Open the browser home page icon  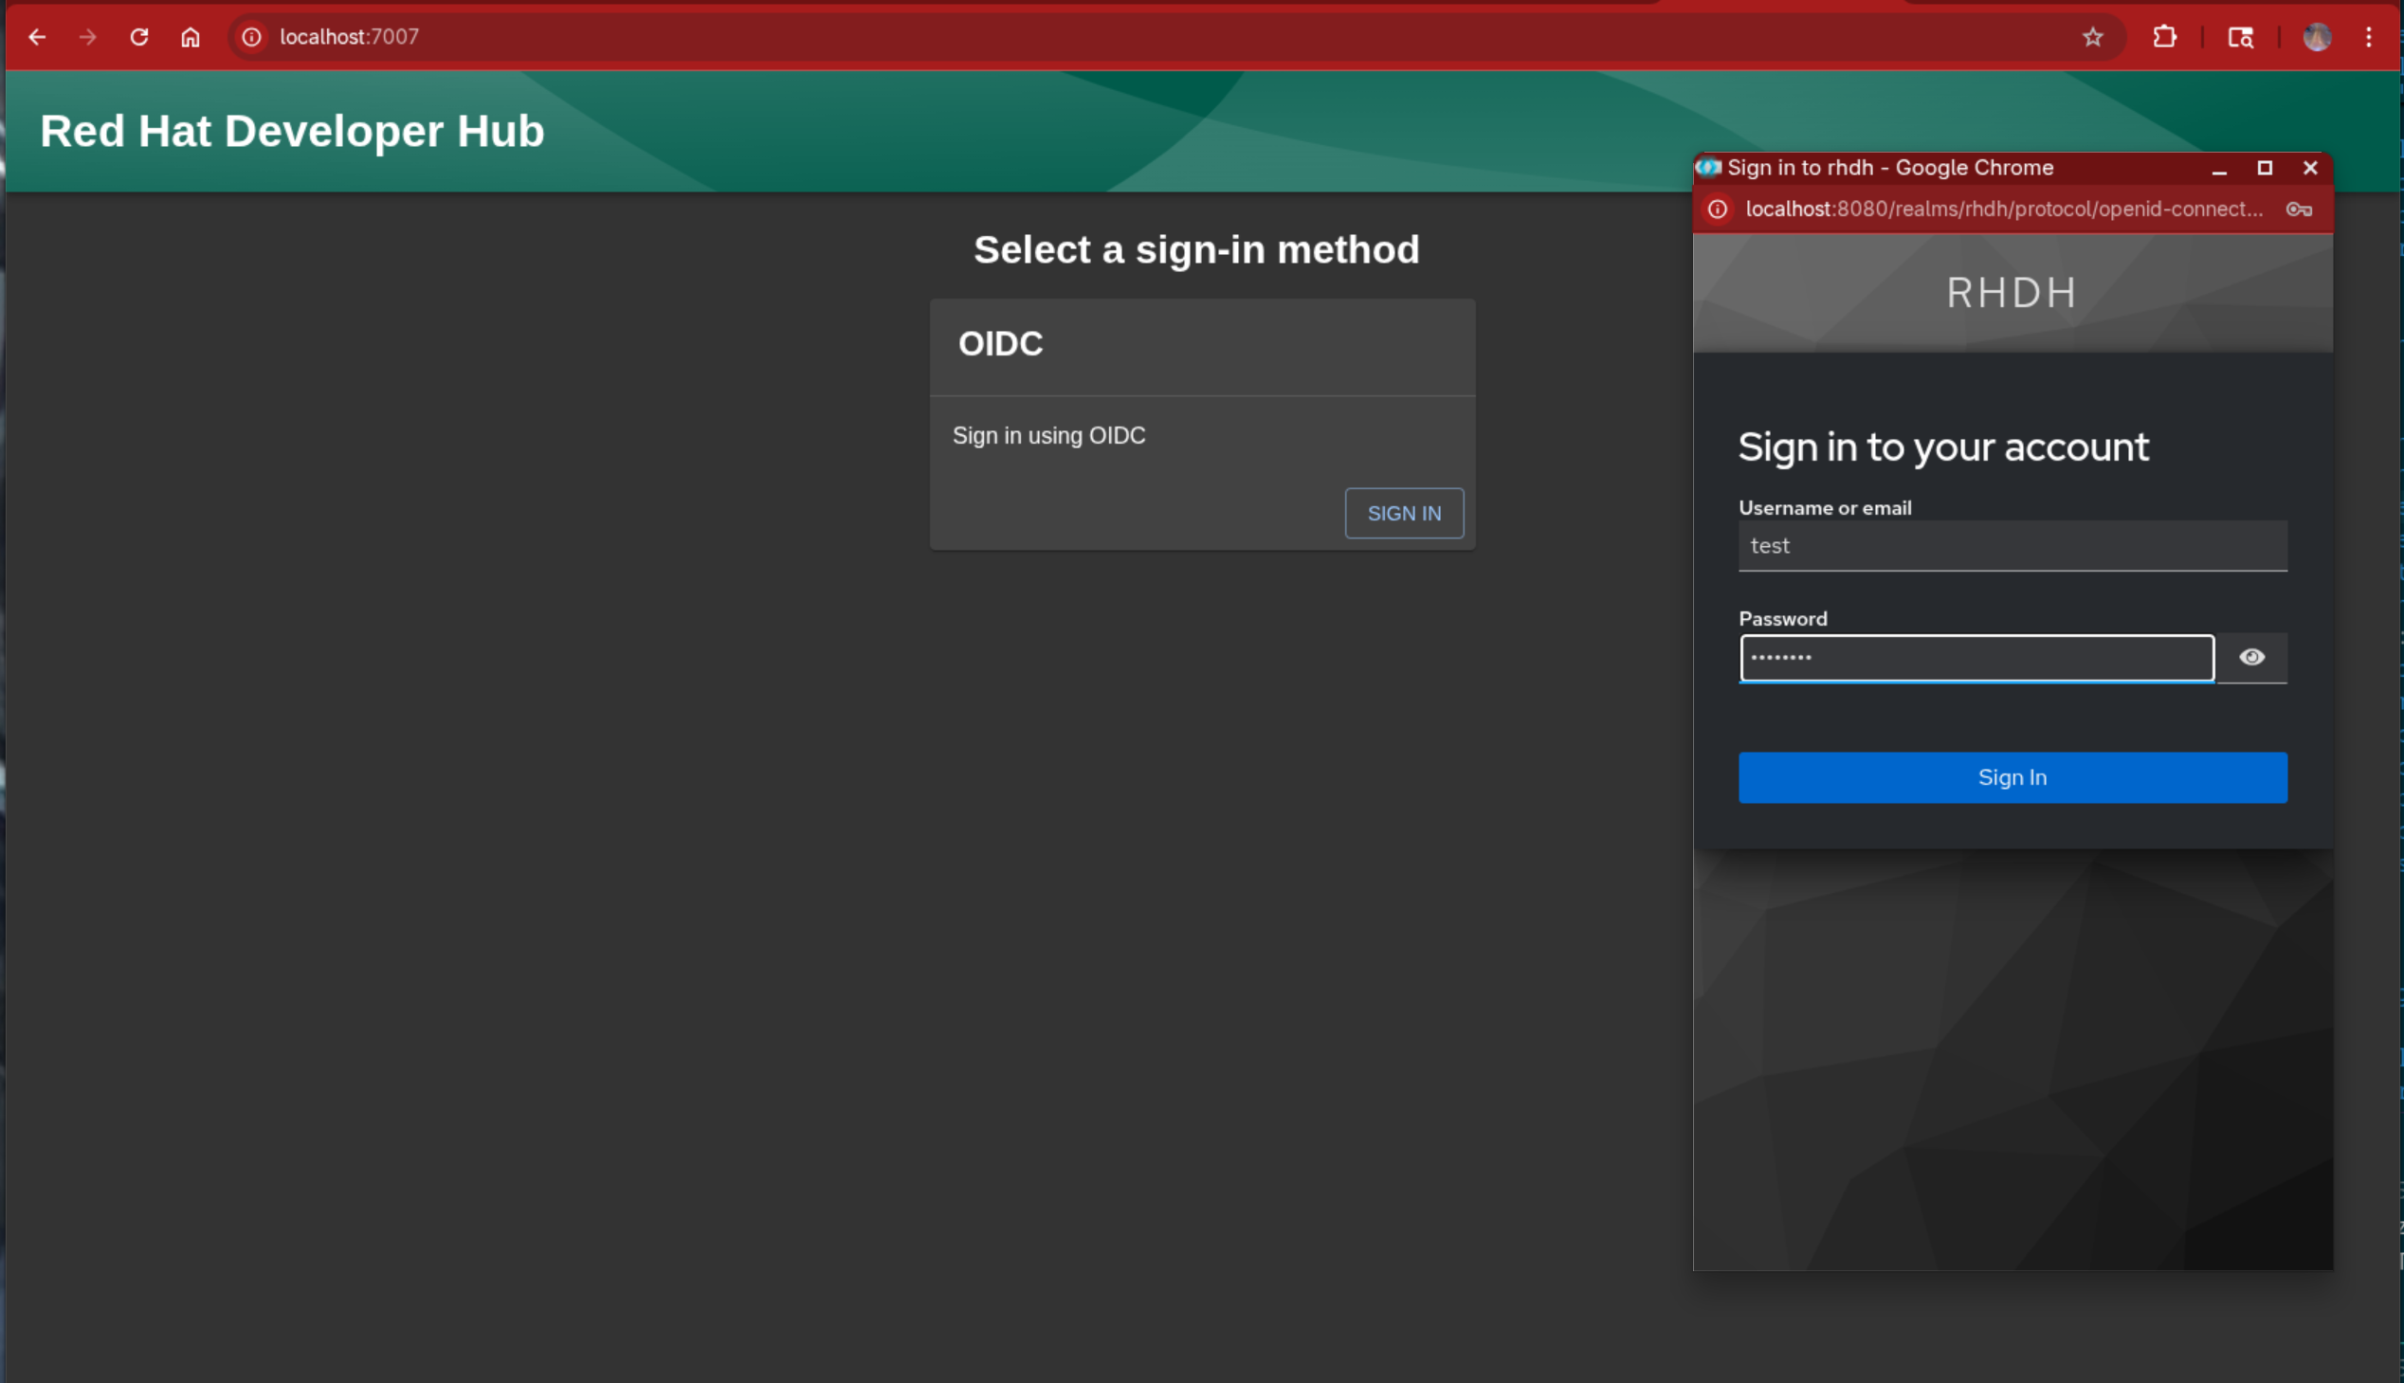coord(190,37)
